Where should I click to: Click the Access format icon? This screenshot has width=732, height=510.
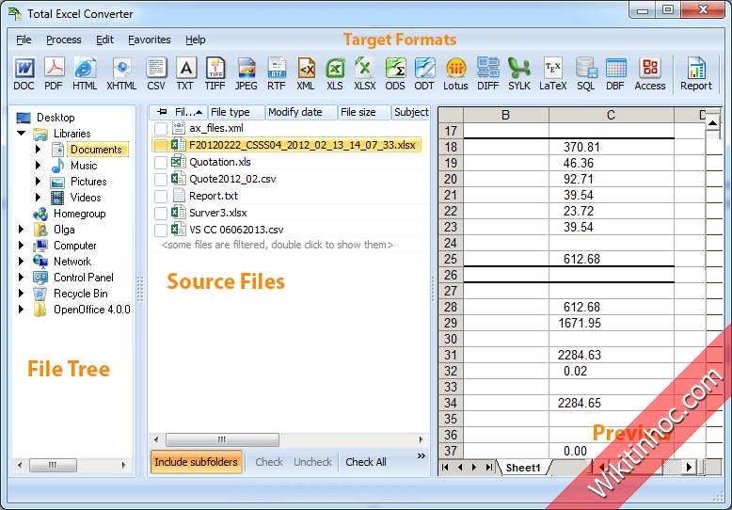[x=650, y=73]
